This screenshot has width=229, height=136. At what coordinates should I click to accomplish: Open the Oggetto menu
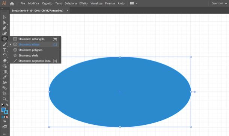click(x=47, y=3)
